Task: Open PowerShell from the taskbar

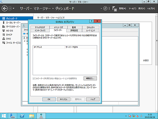Action: tap(23, 116)
